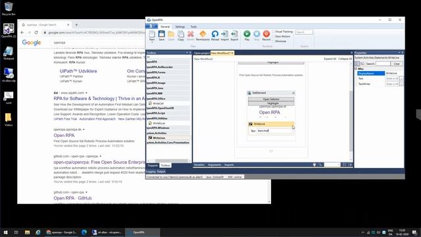Image resolution: width=421 pixels, height=237 pixels.
Task: Switch to the Settings ribbon tab
Action: tap(180, 26)
